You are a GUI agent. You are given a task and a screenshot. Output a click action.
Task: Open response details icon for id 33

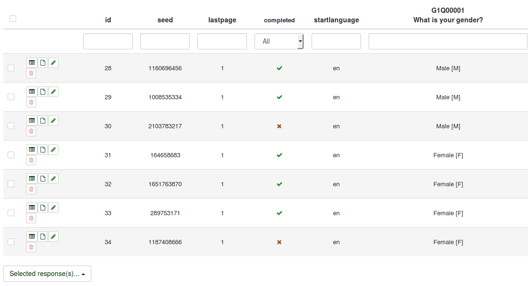[32, 208]
